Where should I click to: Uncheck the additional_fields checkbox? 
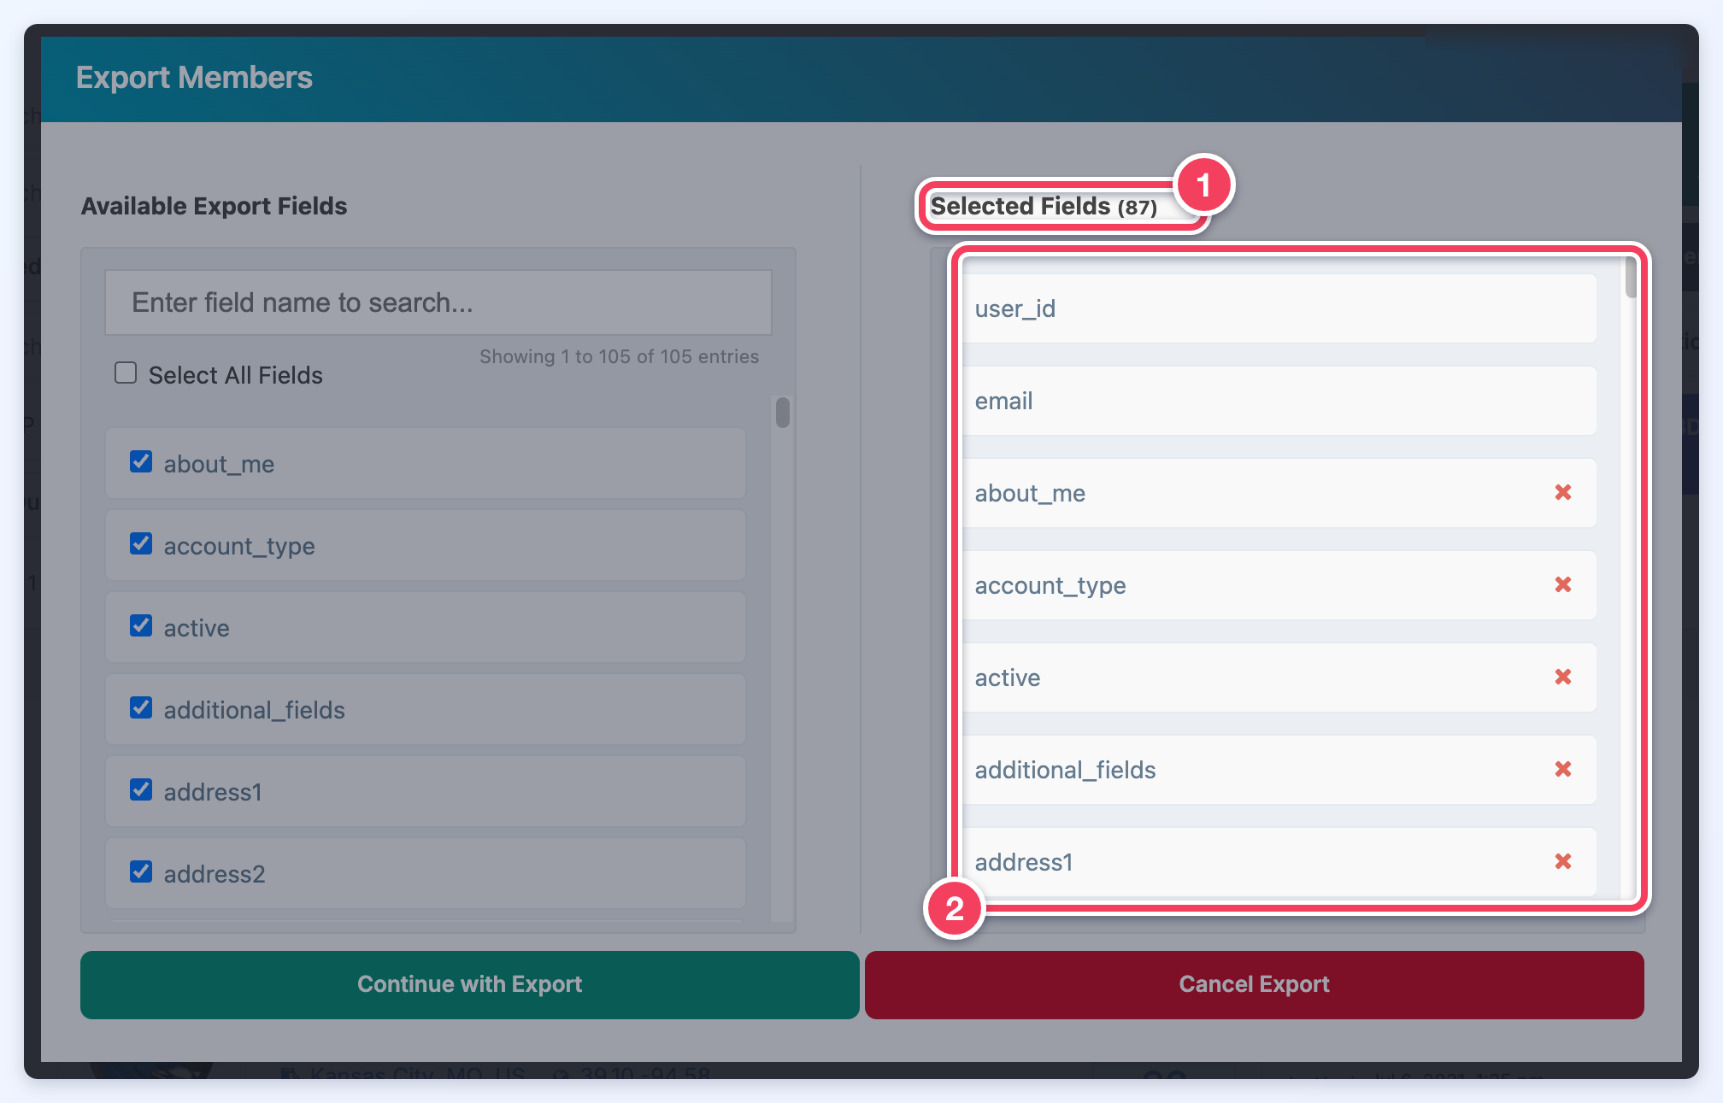coord(141,707)
